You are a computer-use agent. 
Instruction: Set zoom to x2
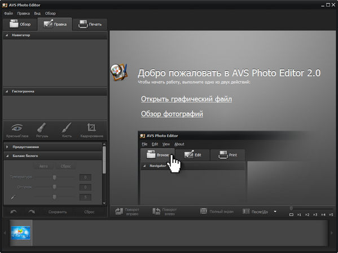pyautogui.click(x=307, y=215)
